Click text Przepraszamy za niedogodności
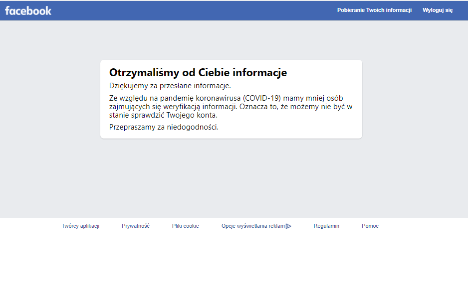This screenshot has width=468, height=302. coord(164,127)
